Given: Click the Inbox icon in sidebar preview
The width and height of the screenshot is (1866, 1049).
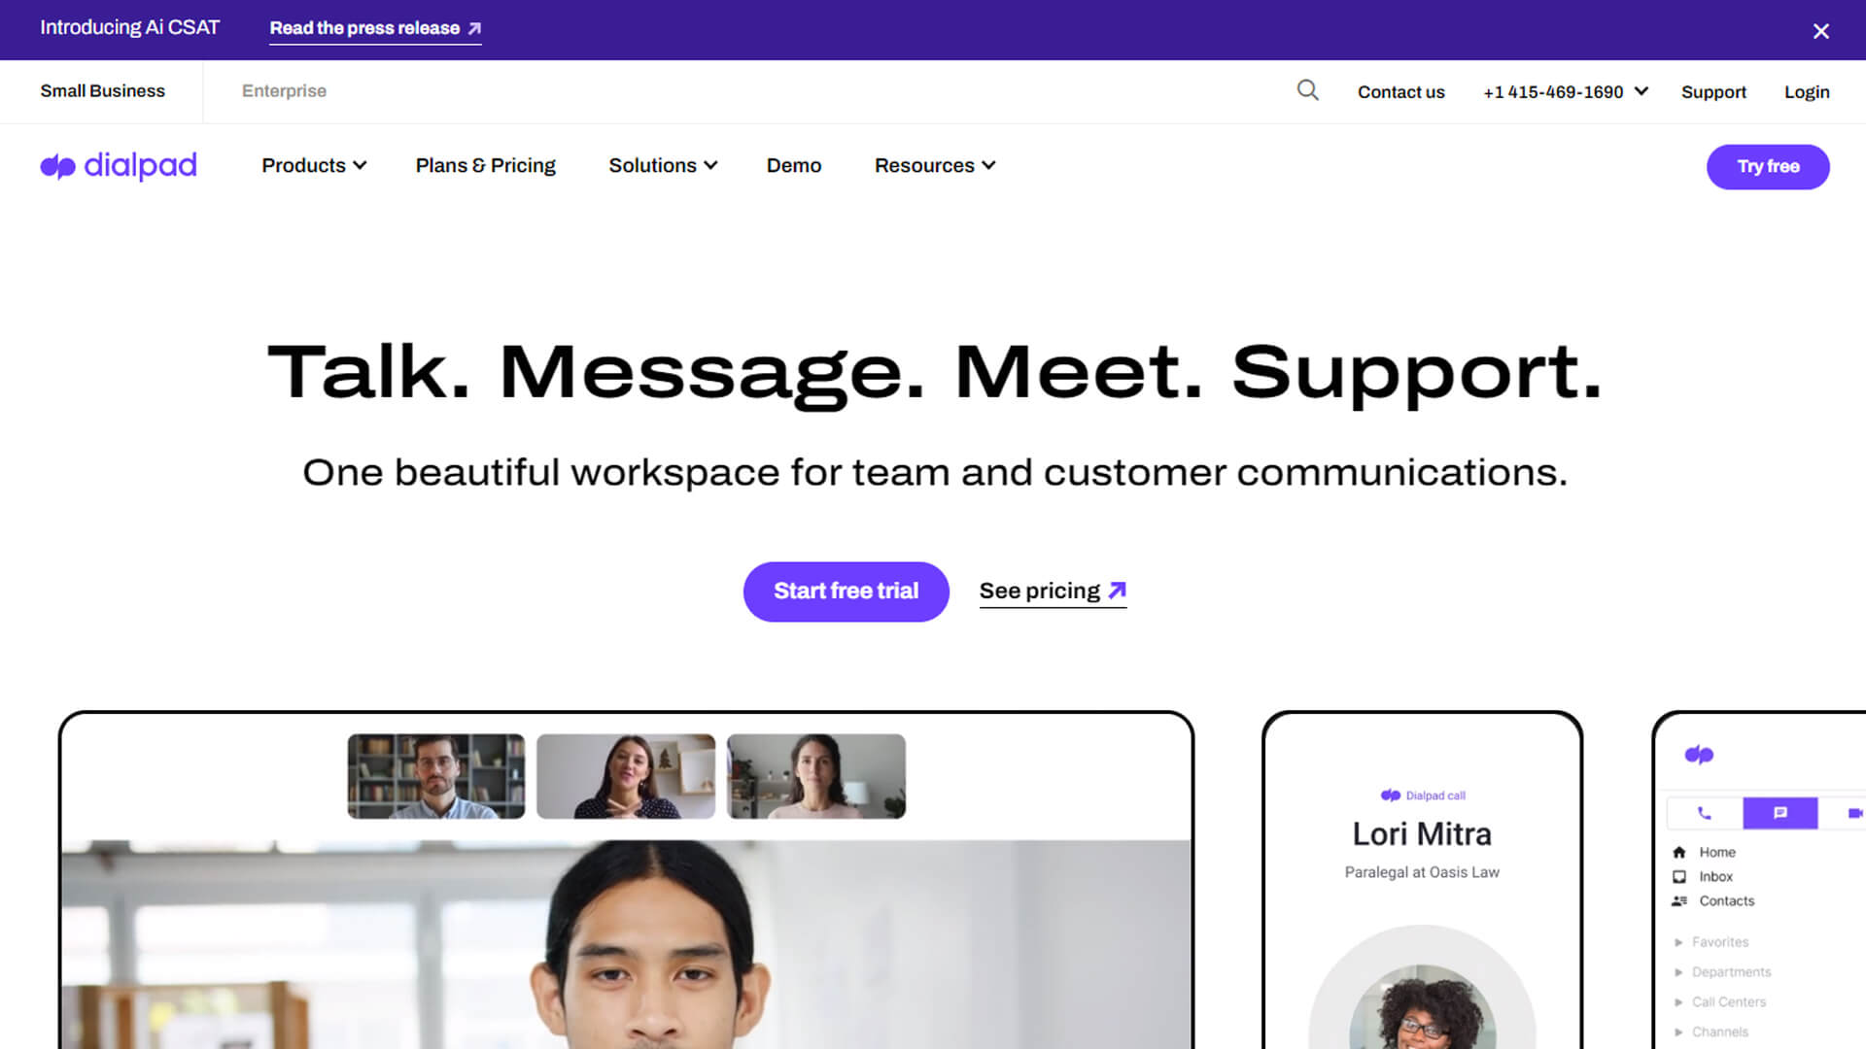Looking at the screenshot, I should pyautogui.click(x=1678, y=876).
